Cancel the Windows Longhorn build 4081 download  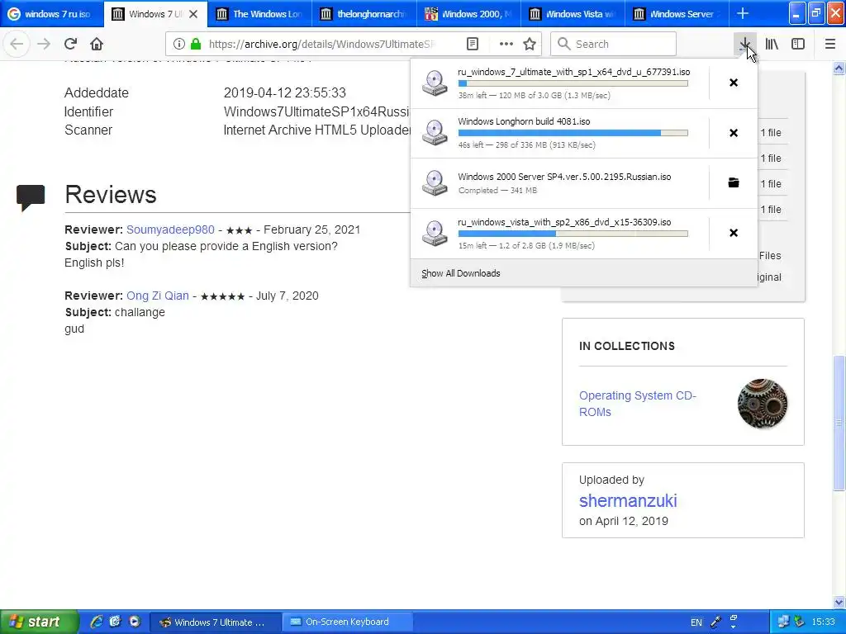[734, 133]
